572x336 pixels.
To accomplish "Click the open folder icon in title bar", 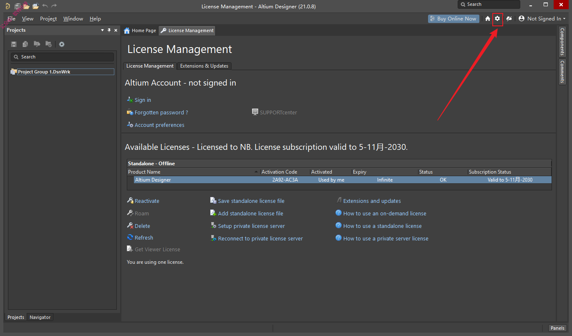I will 26,6.
